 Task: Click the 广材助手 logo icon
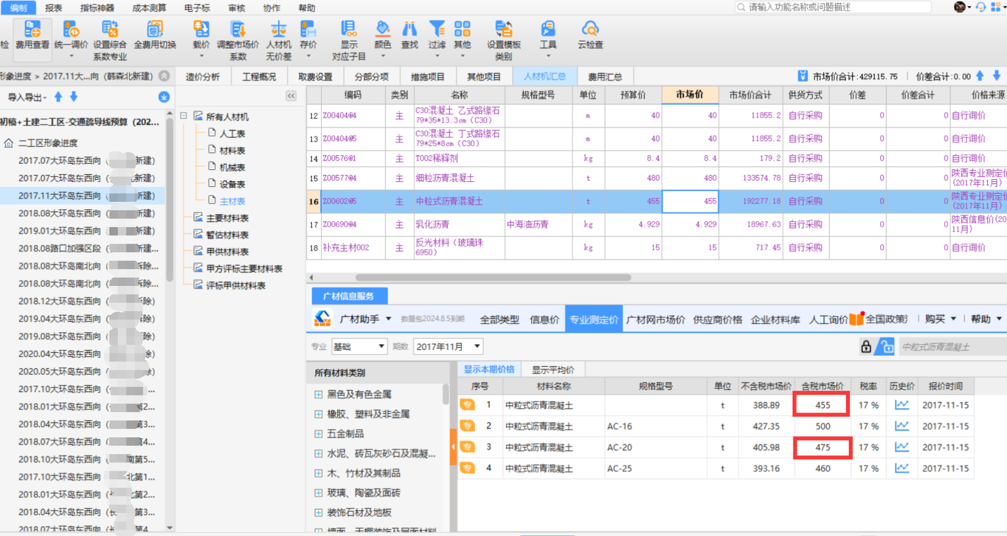tap(322, 318)
